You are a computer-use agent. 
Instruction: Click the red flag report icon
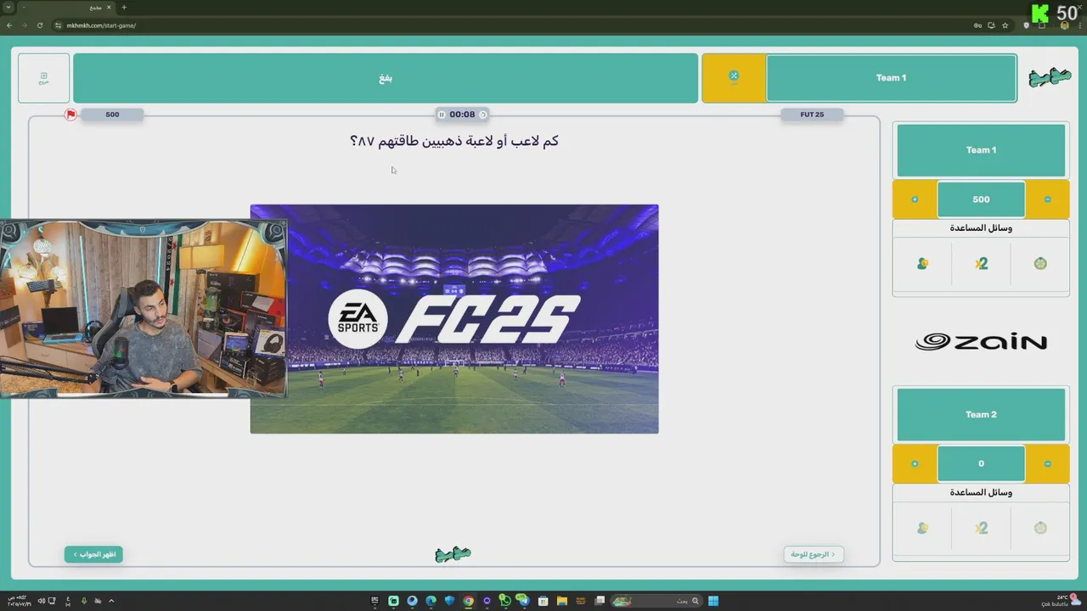71,115
